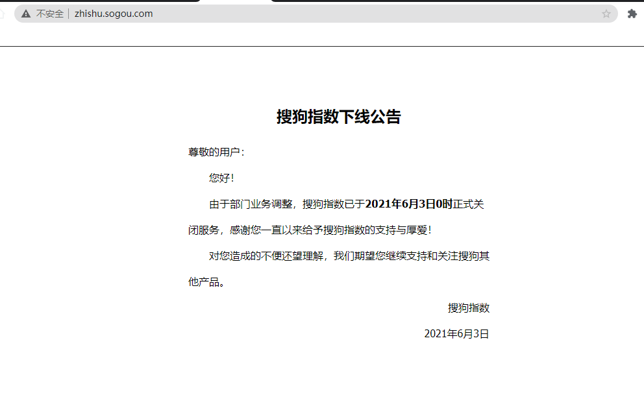This screenshot has width=644, height=395.
Task: Click the 您好！ text
Action: [221, 178]
